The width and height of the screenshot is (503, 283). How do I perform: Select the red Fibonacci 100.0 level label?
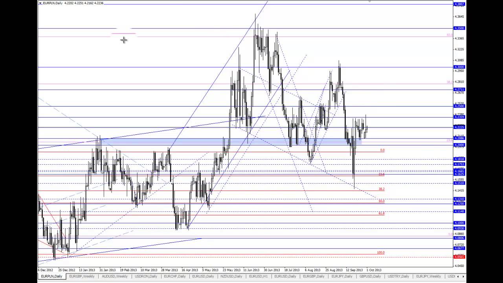coord(380,253)
